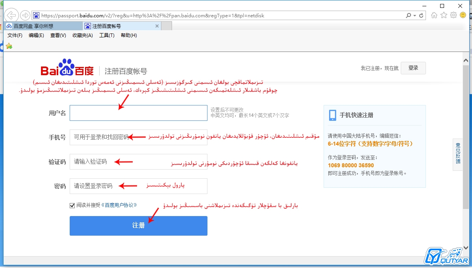Switch to the 百度网盘 享你所想 tab

click(44, 26)
